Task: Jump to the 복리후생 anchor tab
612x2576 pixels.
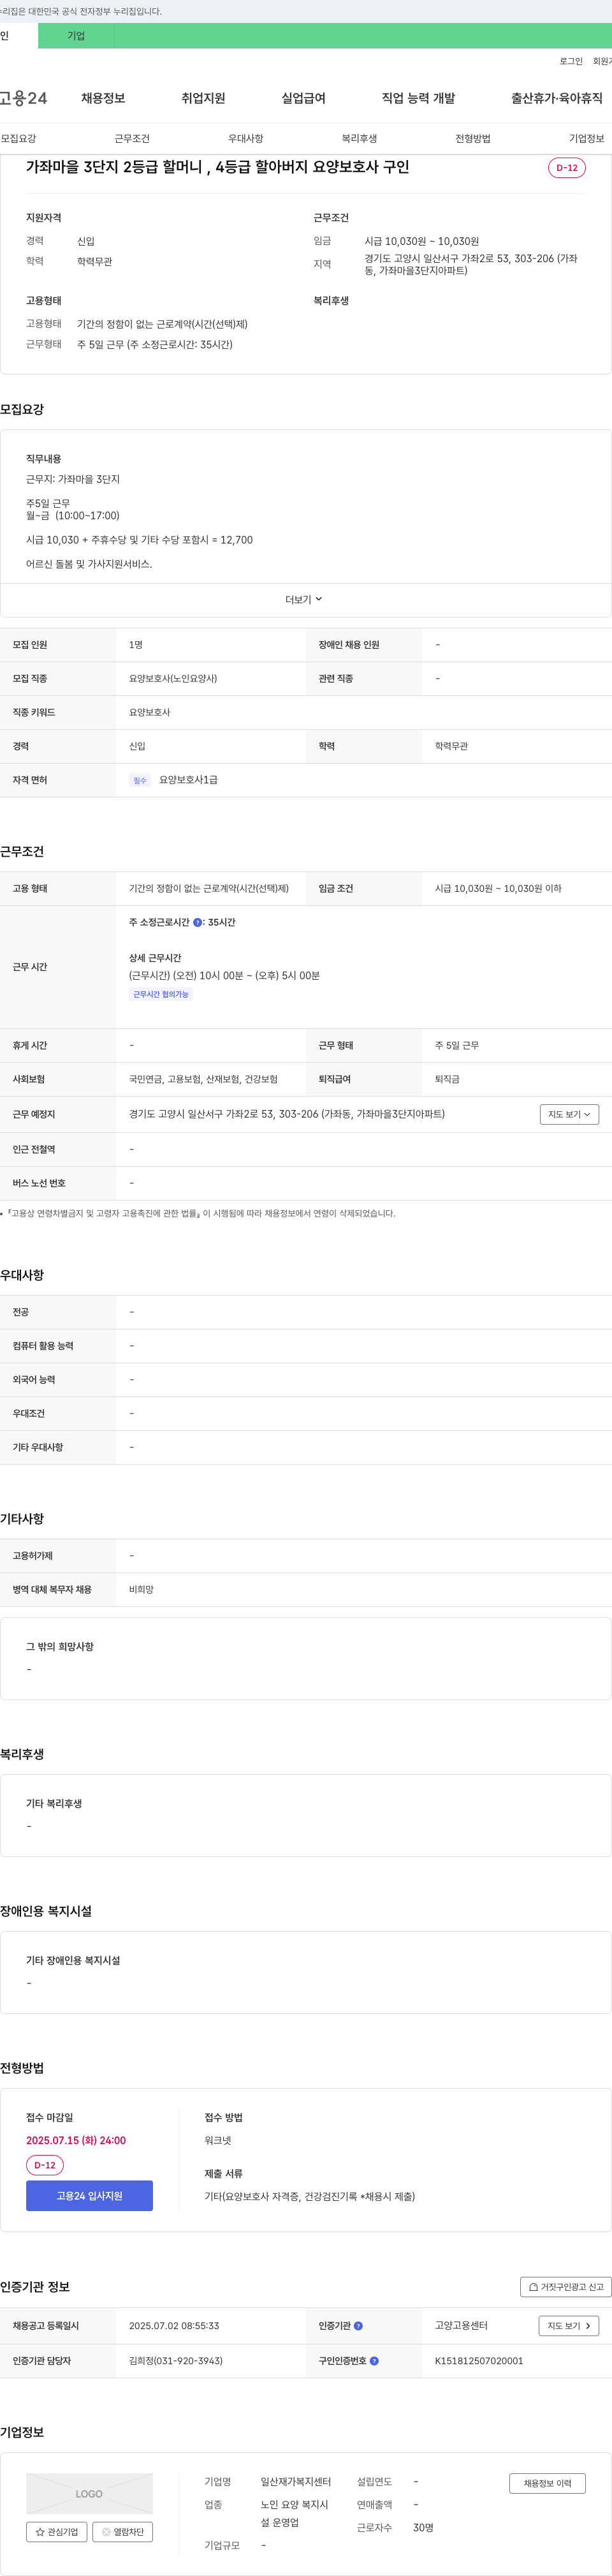Action: point(359,139)
